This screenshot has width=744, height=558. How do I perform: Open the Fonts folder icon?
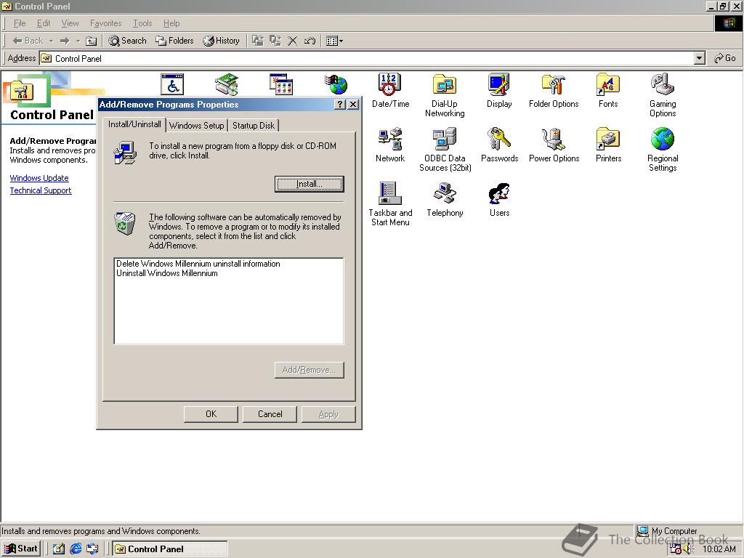(608, 90)
